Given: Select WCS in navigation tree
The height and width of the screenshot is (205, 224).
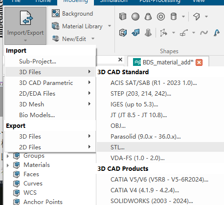Looking at the screenshot, I should coord(30,193).
